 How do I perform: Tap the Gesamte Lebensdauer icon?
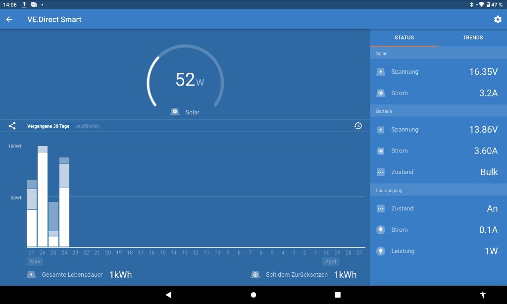click(31, 274)
